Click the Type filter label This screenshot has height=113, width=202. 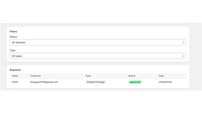pyautogui.click(x=12, y=50)
